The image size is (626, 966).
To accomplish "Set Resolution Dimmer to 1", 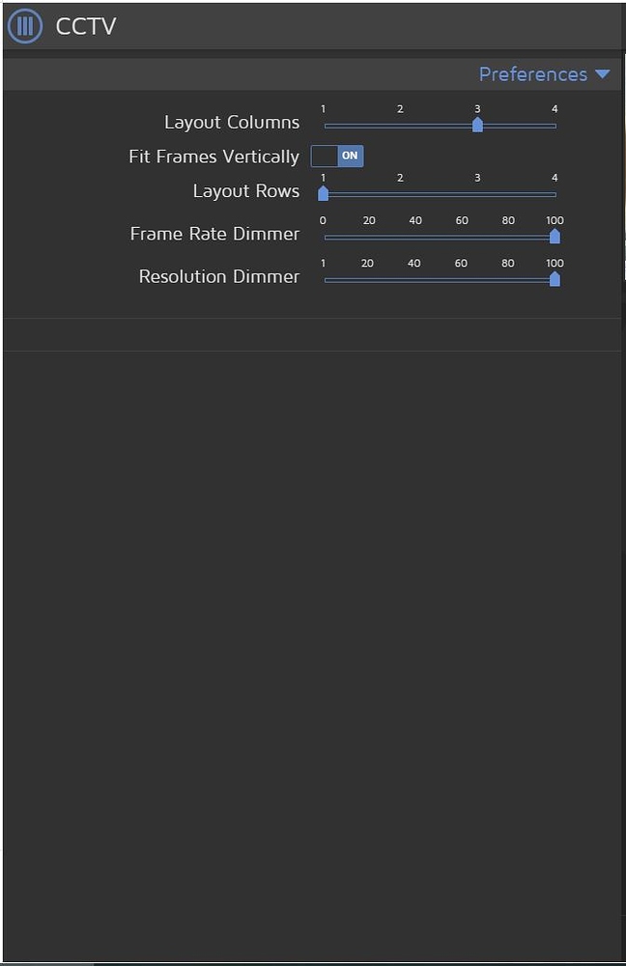I will (325, 279).
